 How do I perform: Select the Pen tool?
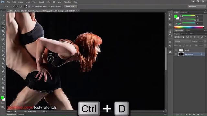pos(3,71)
